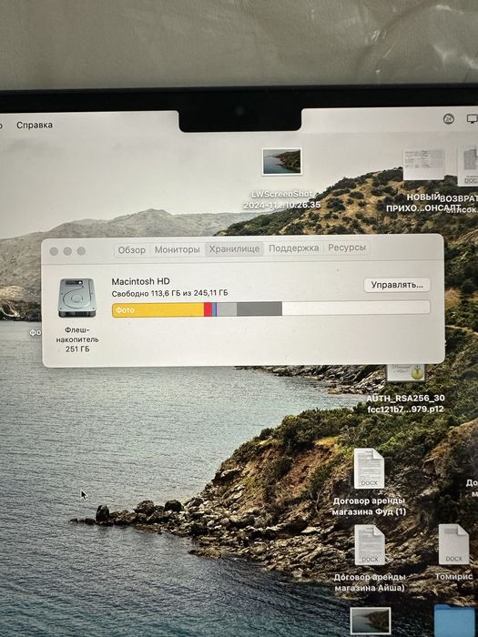Click the yellow Фото storage segment

pos(158,310)
